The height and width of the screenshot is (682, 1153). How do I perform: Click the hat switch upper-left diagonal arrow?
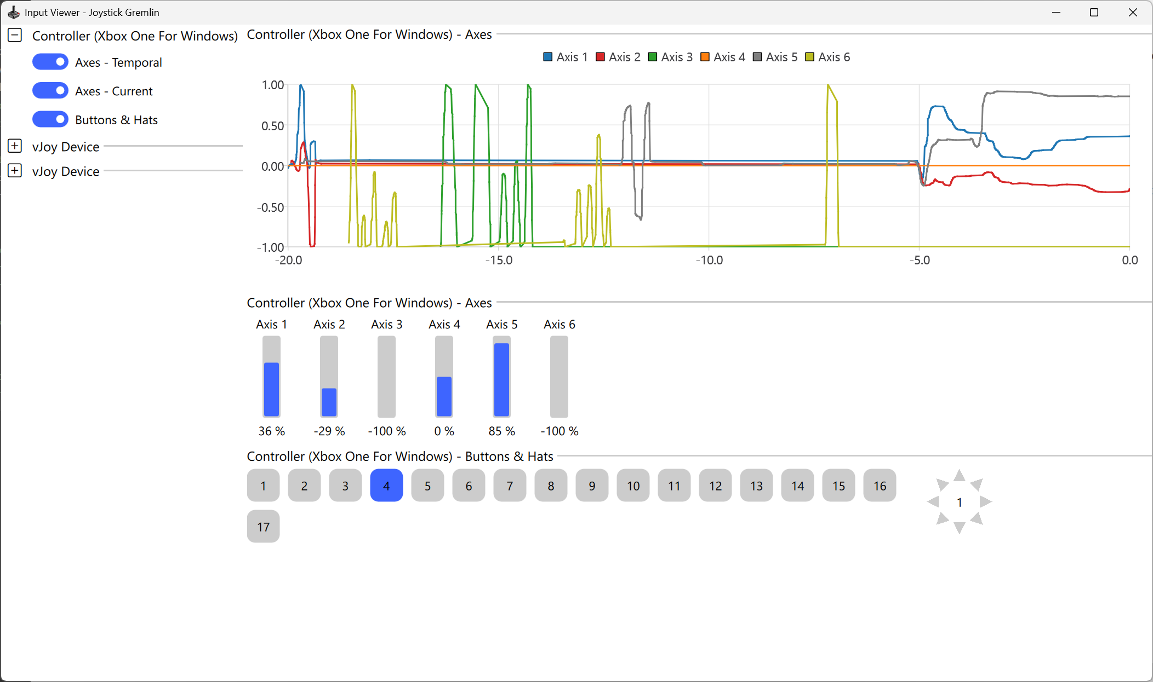click(x=942, y=484)
